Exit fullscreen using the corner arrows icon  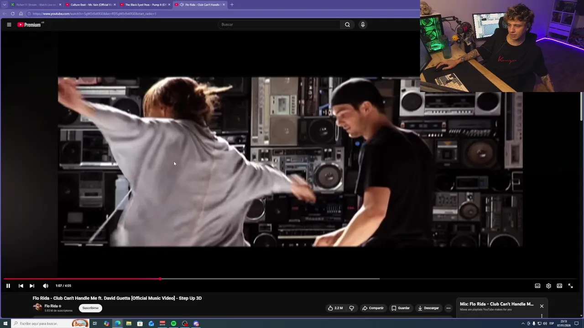570,286
